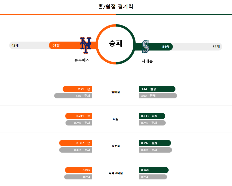
Task: Click the Seattle away 0.233 batting bar
Action: tap(152, 116)
